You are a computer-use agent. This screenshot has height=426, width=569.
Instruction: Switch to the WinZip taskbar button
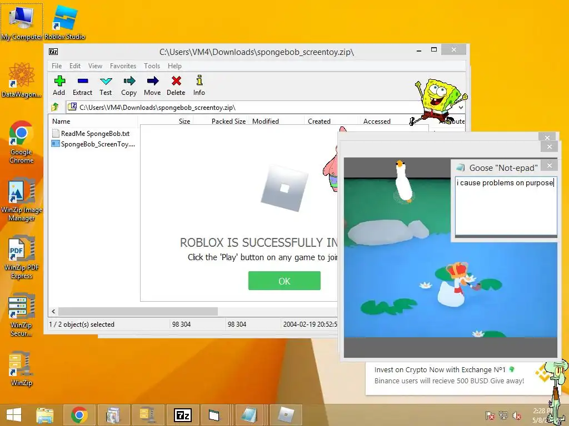(148, 415)
